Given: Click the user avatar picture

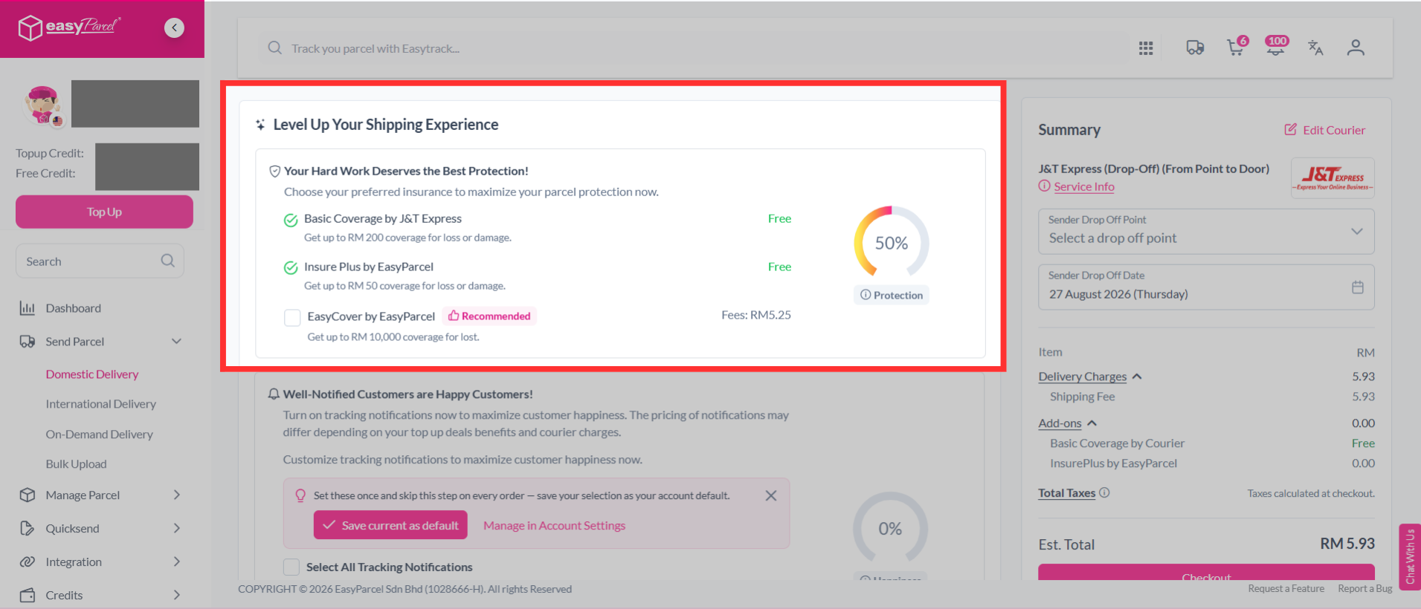Looking at the screenshot, I should pos(43,105).
